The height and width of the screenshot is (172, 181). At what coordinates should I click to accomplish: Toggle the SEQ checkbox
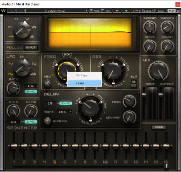click(103, 10)
